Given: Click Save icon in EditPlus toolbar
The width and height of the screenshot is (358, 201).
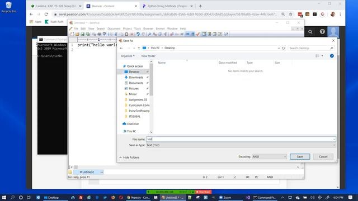Looking at the screenshot, I should (x=82, y=34).
